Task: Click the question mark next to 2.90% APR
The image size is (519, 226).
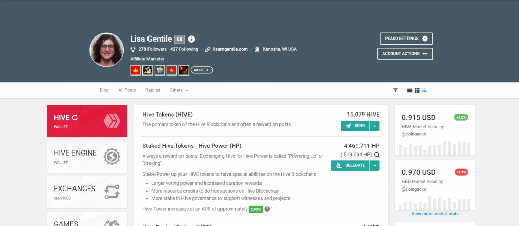Action: pos(267,209)
